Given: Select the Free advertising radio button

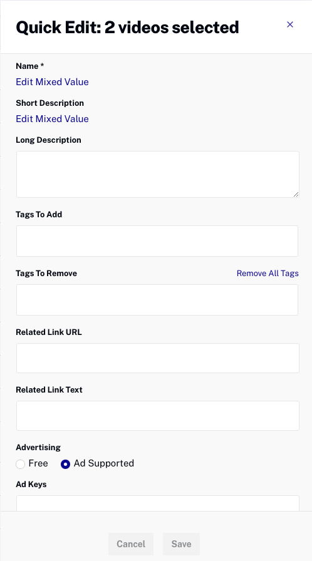Looking at the screenshot, I should click(x=21, y=464).
